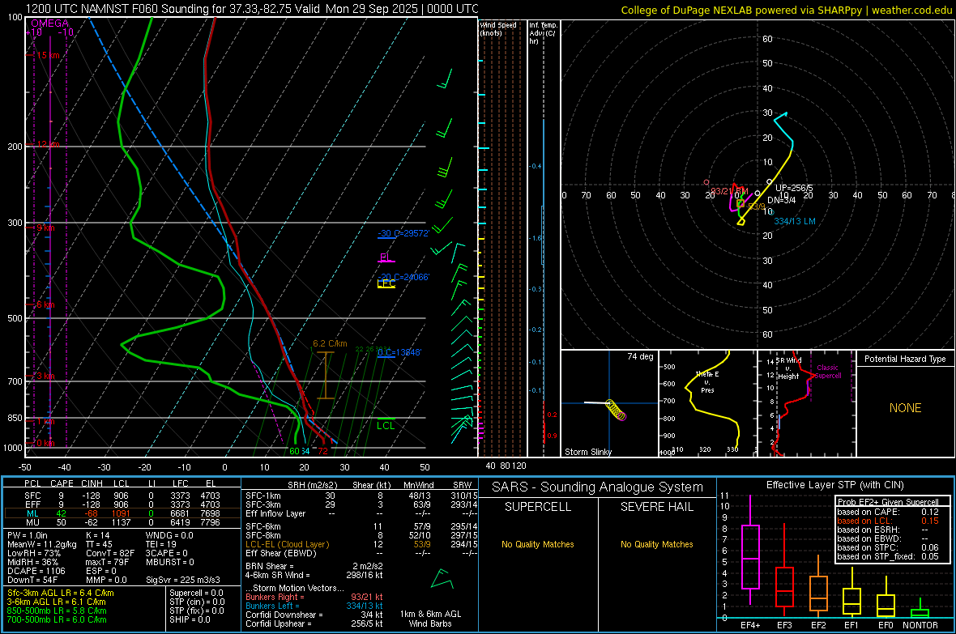Click the Bunkers Left = 334/13 kt line
Screen dimensions: 956x634
click(x=314, y=606)
